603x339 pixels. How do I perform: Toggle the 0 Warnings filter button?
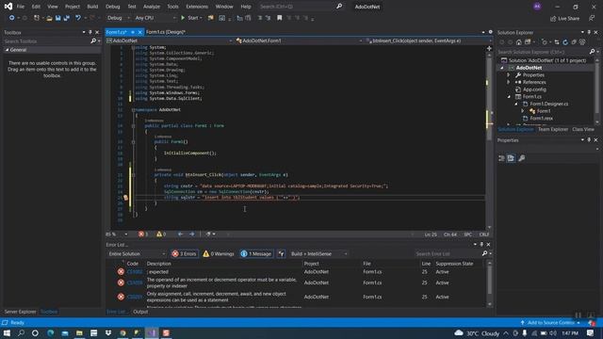pos(219,253)
